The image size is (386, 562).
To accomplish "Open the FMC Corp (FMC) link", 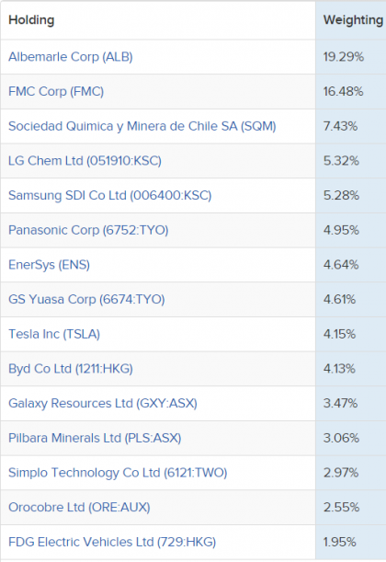I will click(x=56, y=91).
